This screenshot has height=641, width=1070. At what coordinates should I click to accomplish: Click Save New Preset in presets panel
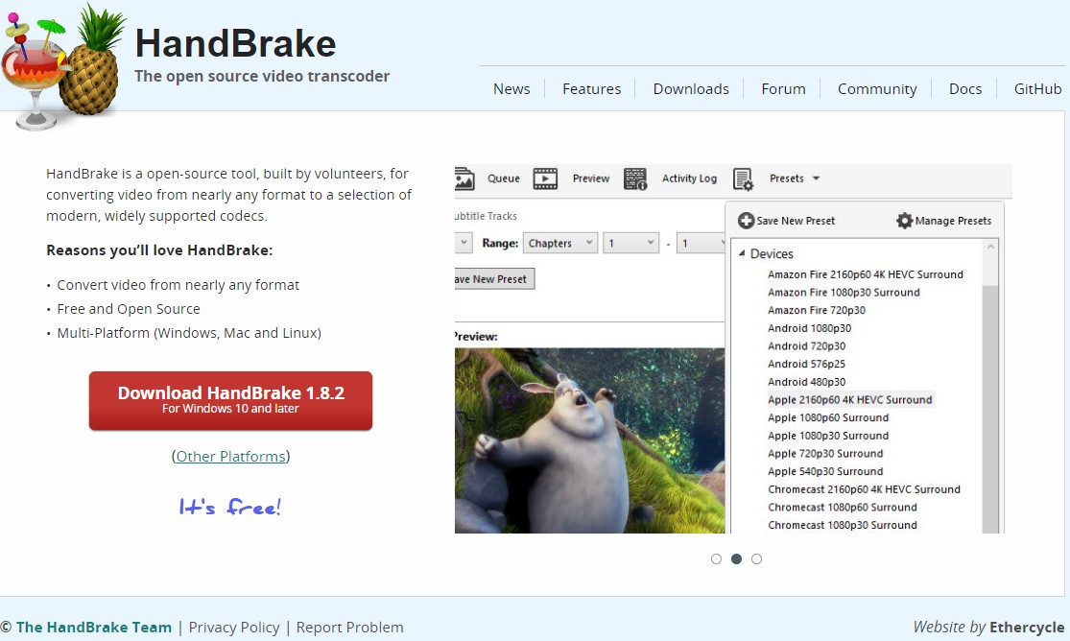[x=786, y=221]
